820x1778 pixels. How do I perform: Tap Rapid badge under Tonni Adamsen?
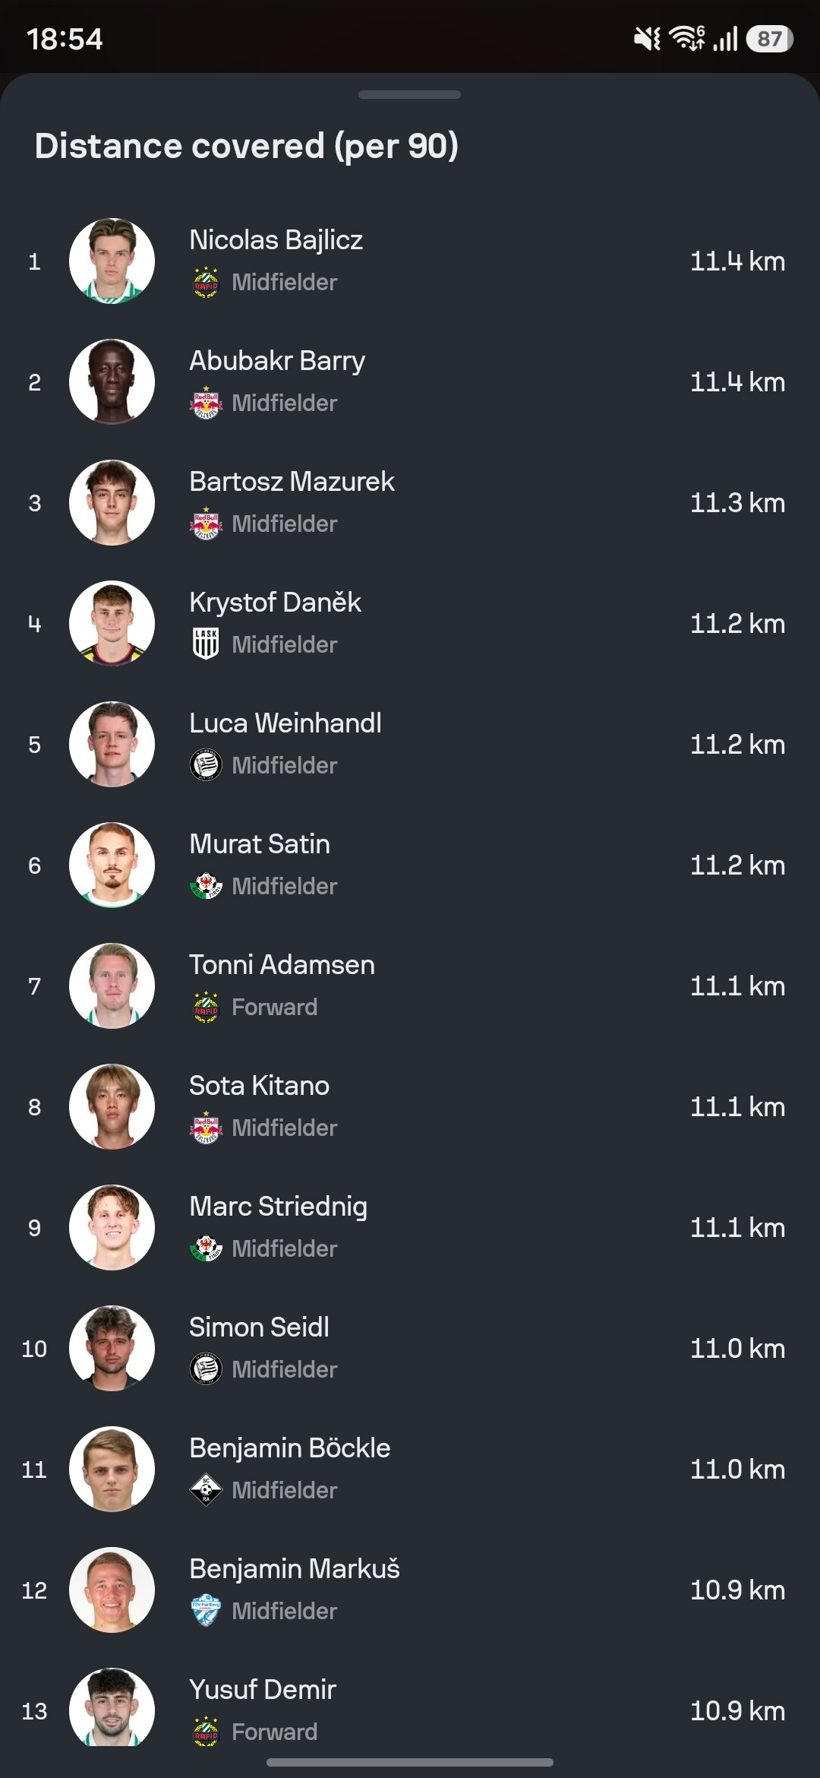coord(206,1007)
